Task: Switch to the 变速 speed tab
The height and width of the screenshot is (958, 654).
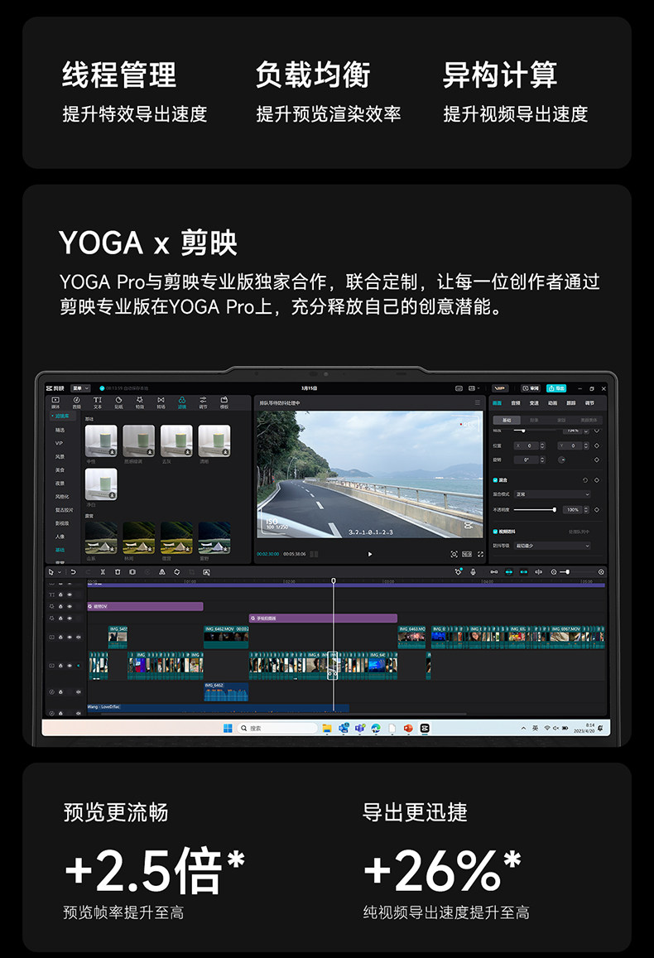Action: [534, 402]
